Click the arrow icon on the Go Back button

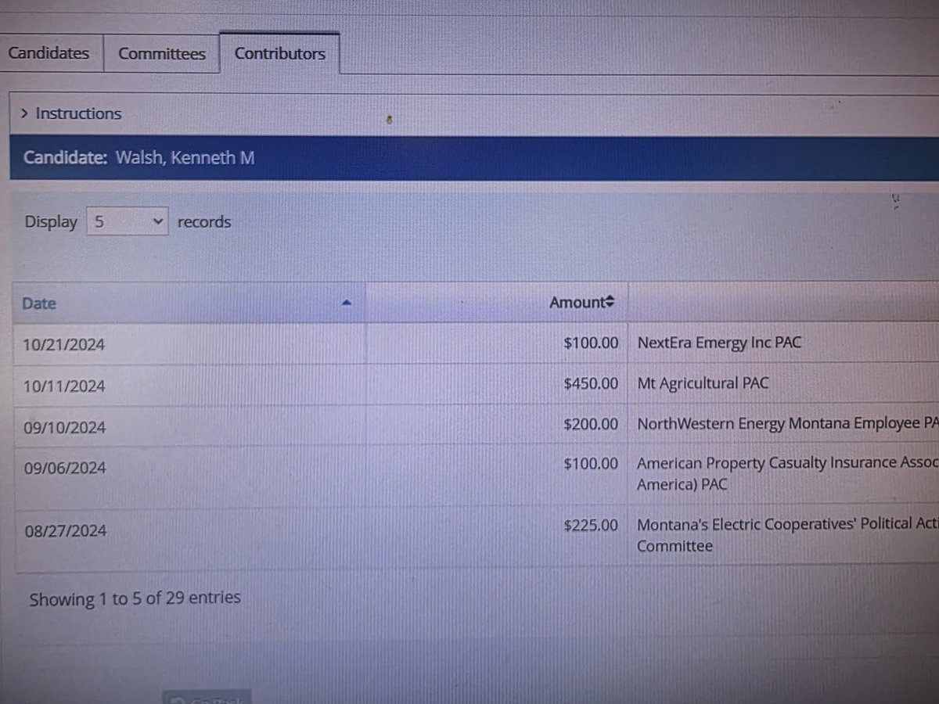[x=178, y=699]
